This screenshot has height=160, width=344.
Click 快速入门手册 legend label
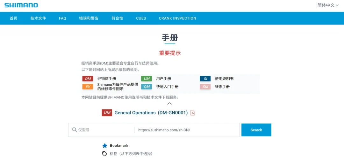(x=168, y=87)
